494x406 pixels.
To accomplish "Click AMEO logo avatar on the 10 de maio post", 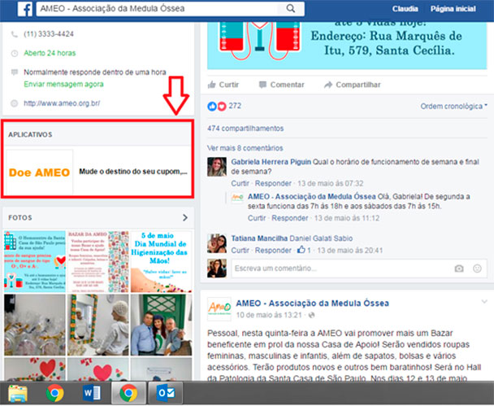I will click(x=219, y=309).
